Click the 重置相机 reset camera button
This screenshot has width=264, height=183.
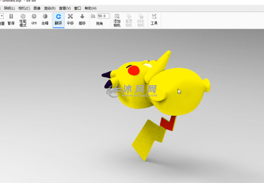coord(129,20)
